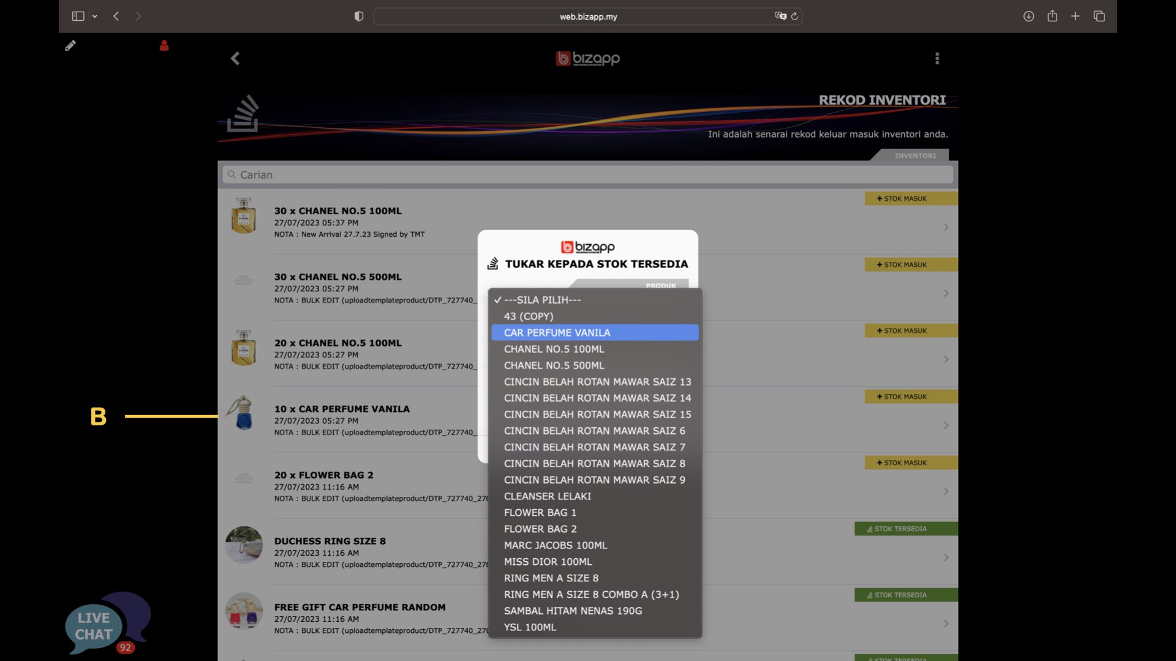This screenshot has height=661, width=1176.
Task: Click the 20 x CHANEL NO.5 100ML perfume thumbnail
Action: [x=244, y=348]
